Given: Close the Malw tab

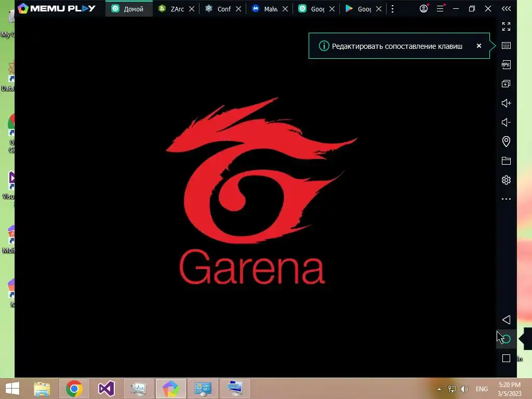Looking at the screenshot, I should [x=285, y=9].
